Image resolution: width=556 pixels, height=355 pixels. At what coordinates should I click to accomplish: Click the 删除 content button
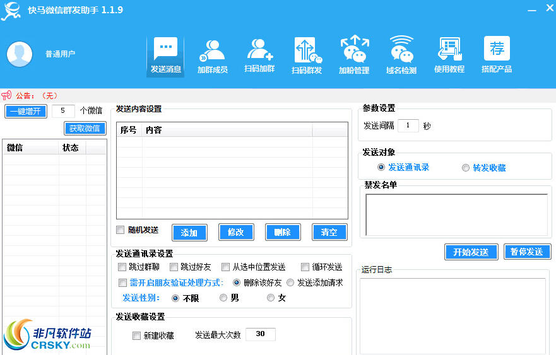pyautogui.click(x=283, y=232)
